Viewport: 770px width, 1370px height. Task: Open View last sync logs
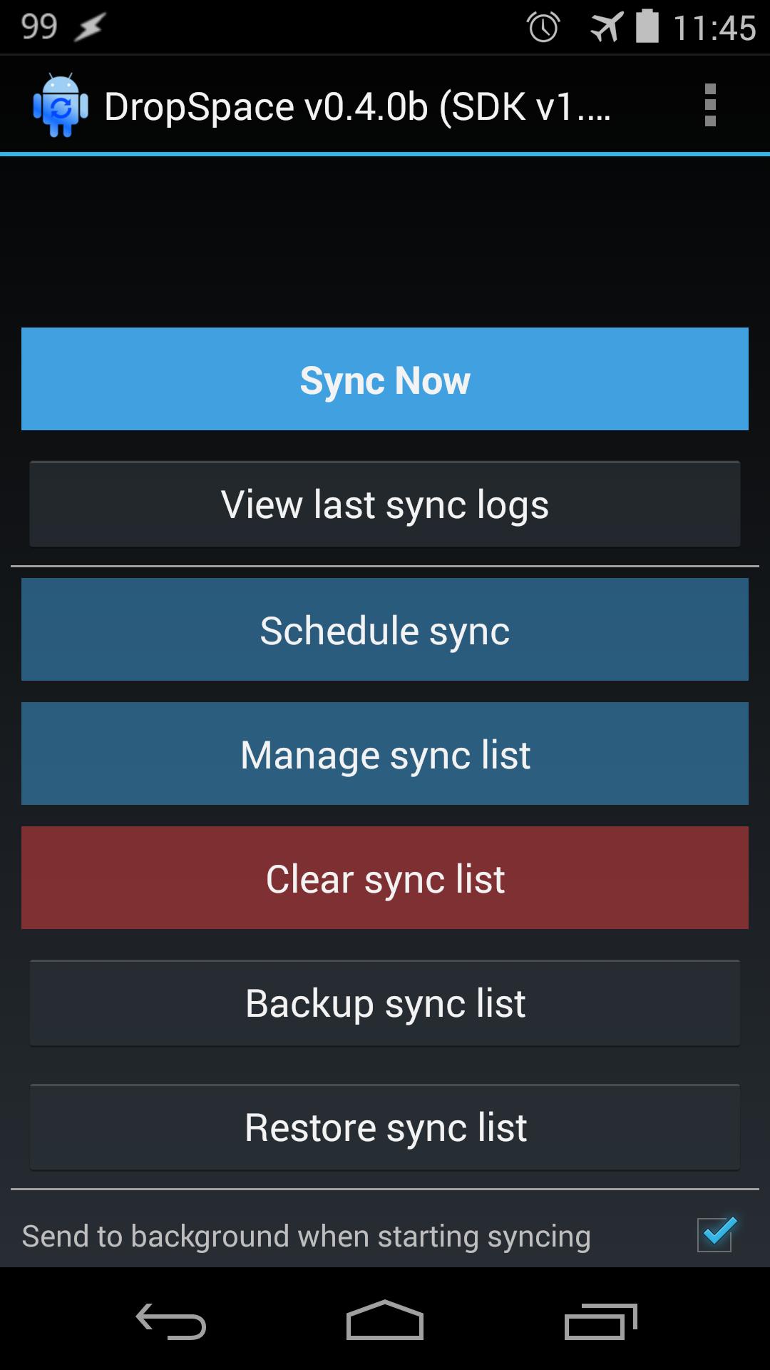(385, 504)
